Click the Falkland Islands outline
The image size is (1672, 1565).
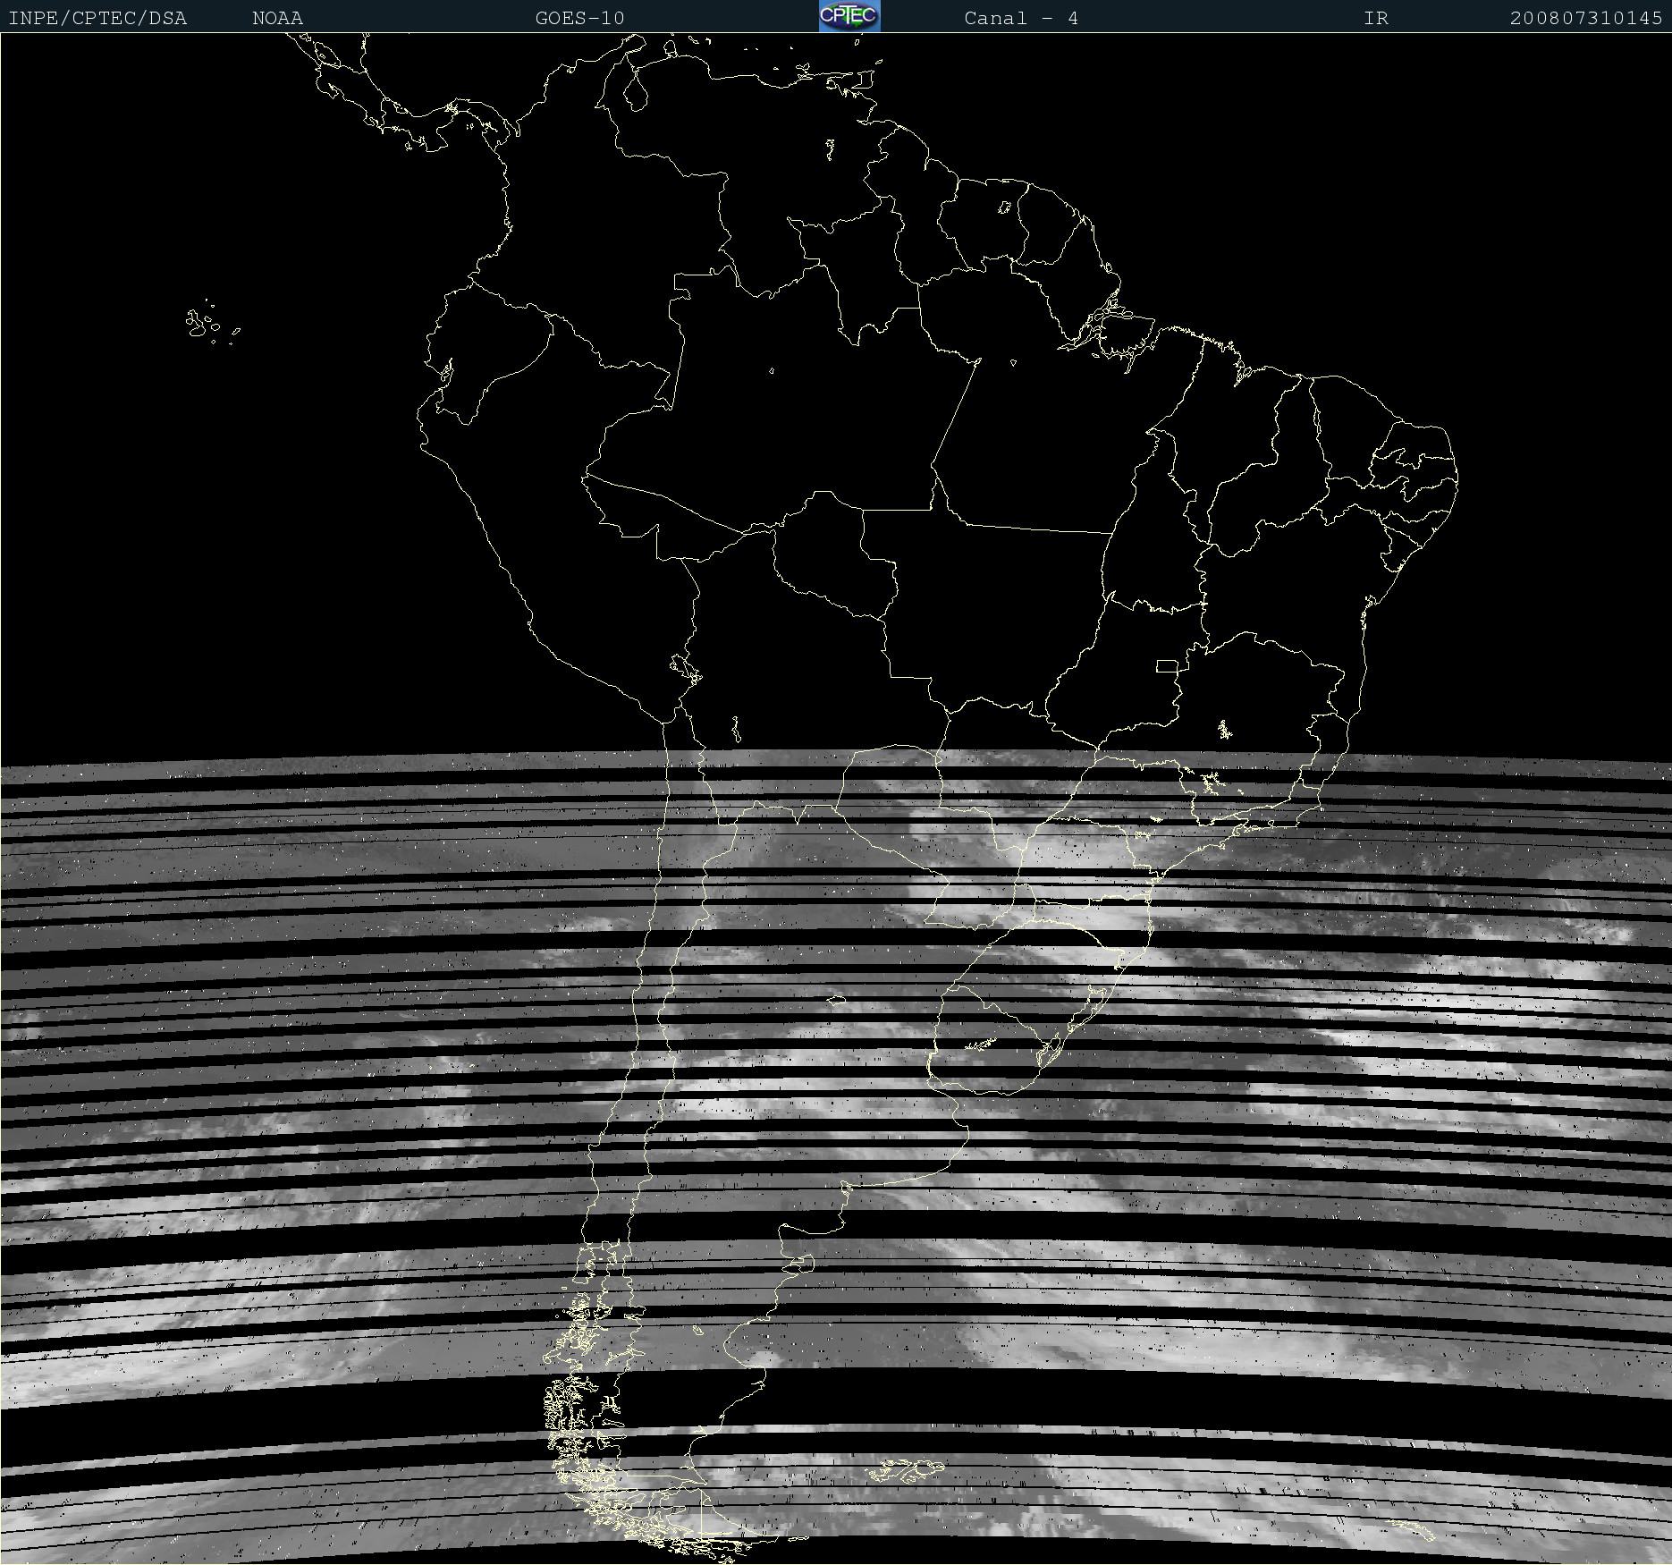908,1469
